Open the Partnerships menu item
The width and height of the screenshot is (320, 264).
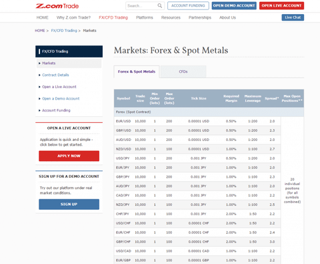click(200, 17)
